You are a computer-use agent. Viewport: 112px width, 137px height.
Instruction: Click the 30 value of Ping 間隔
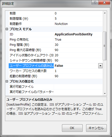coord(56,45)
